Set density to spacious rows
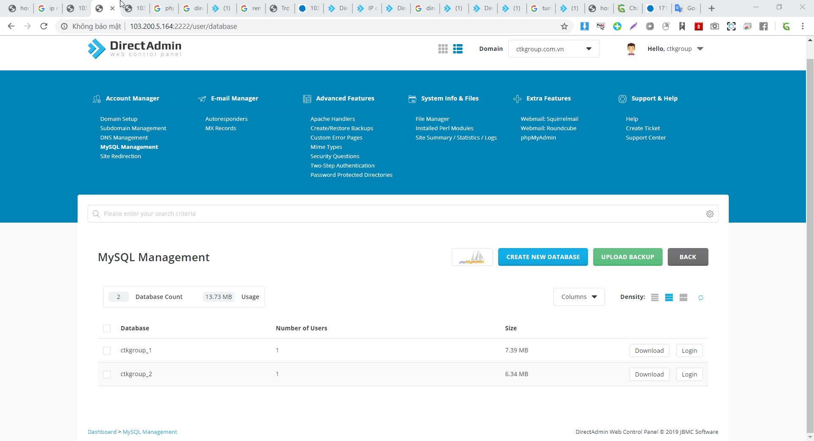814x441 pixels. [683, 297]
